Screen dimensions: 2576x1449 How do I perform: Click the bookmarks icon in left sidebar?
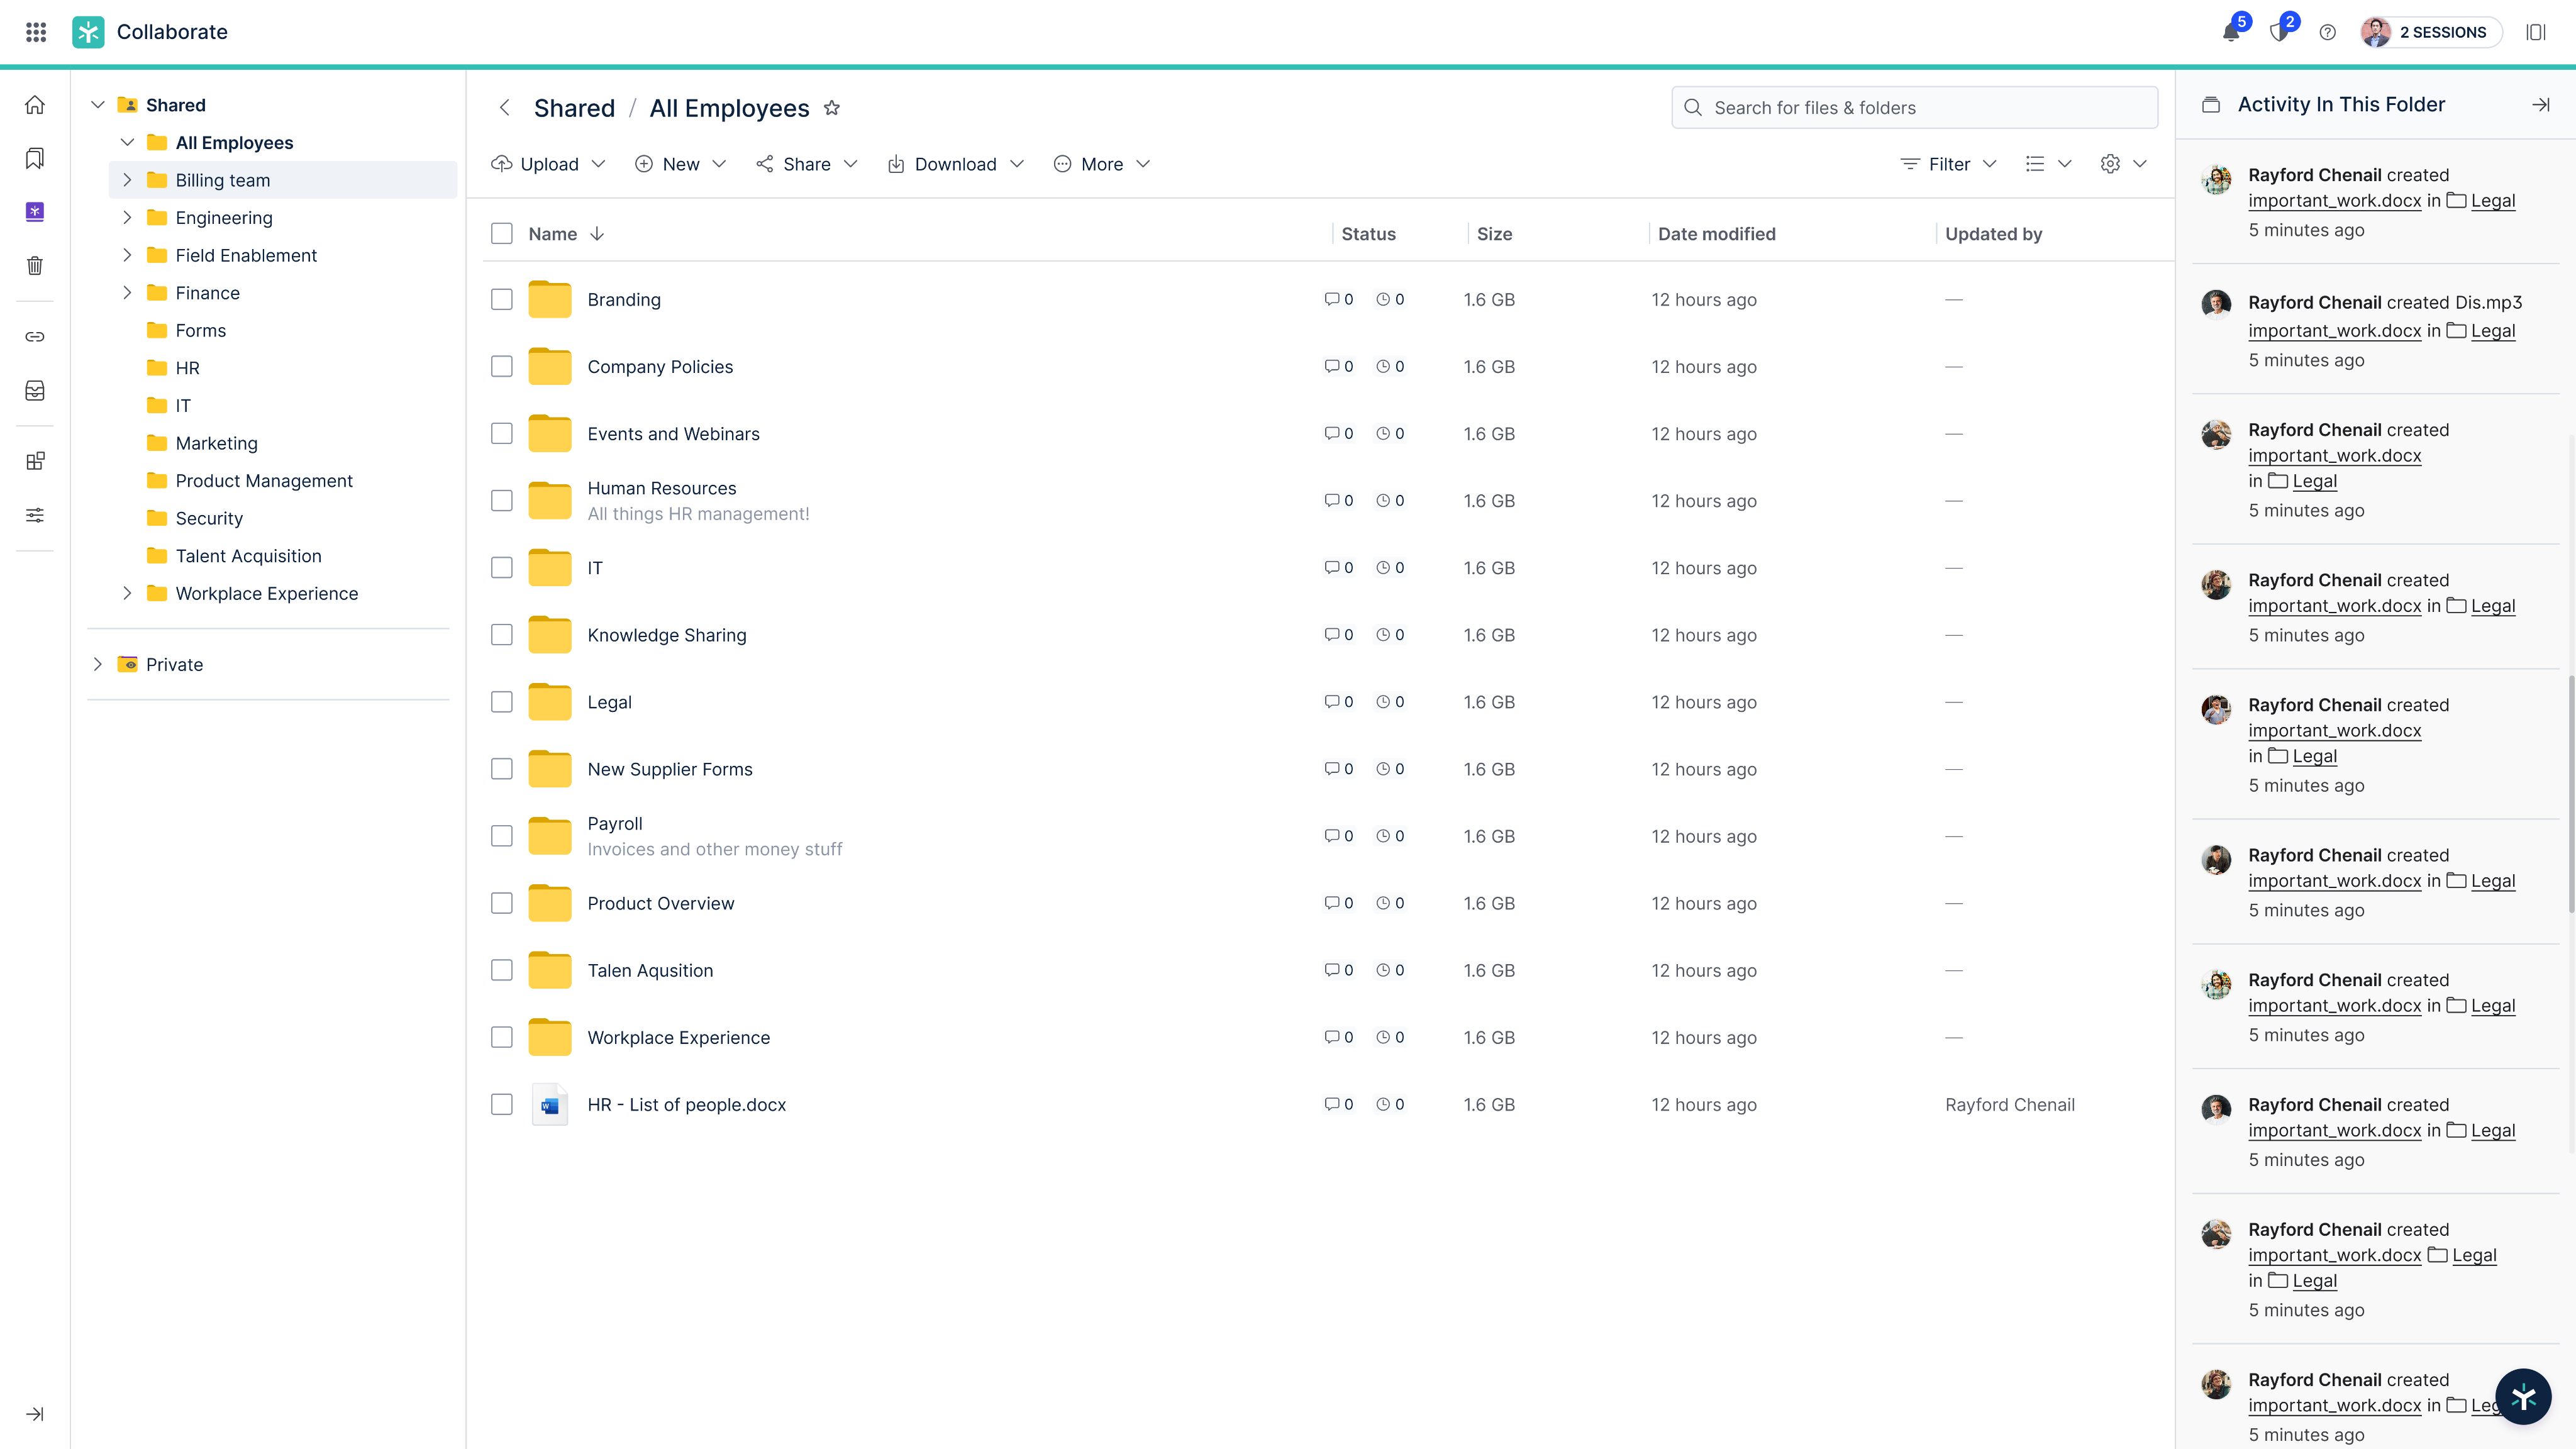click(35, 158)
